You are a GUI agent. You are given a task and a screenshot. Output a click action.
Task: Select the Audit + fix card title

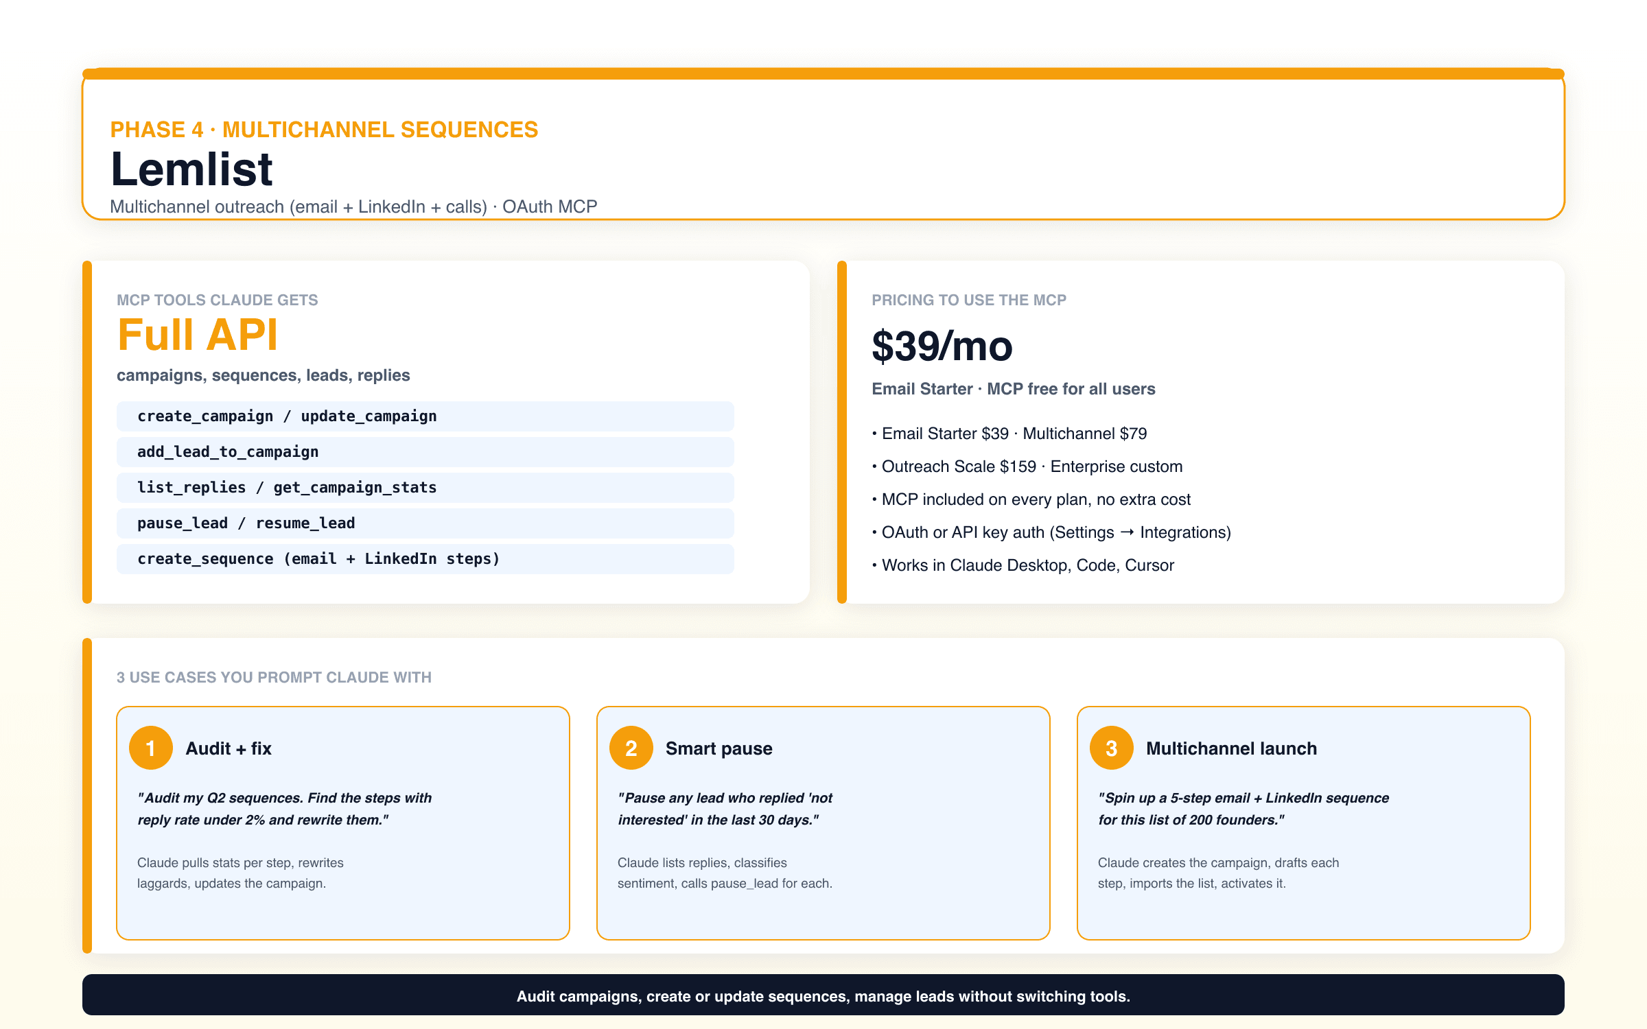point(229,748)
